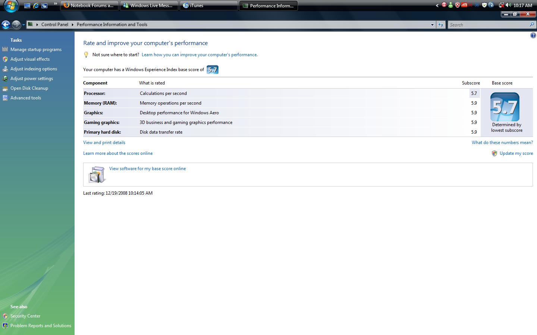The width and height of the screenshot is (537, 335).
Task: Click the red round tray icon
Action: [x=444, y=5]
